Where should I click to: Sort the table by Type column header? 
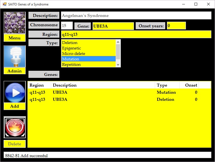(167, 85)
